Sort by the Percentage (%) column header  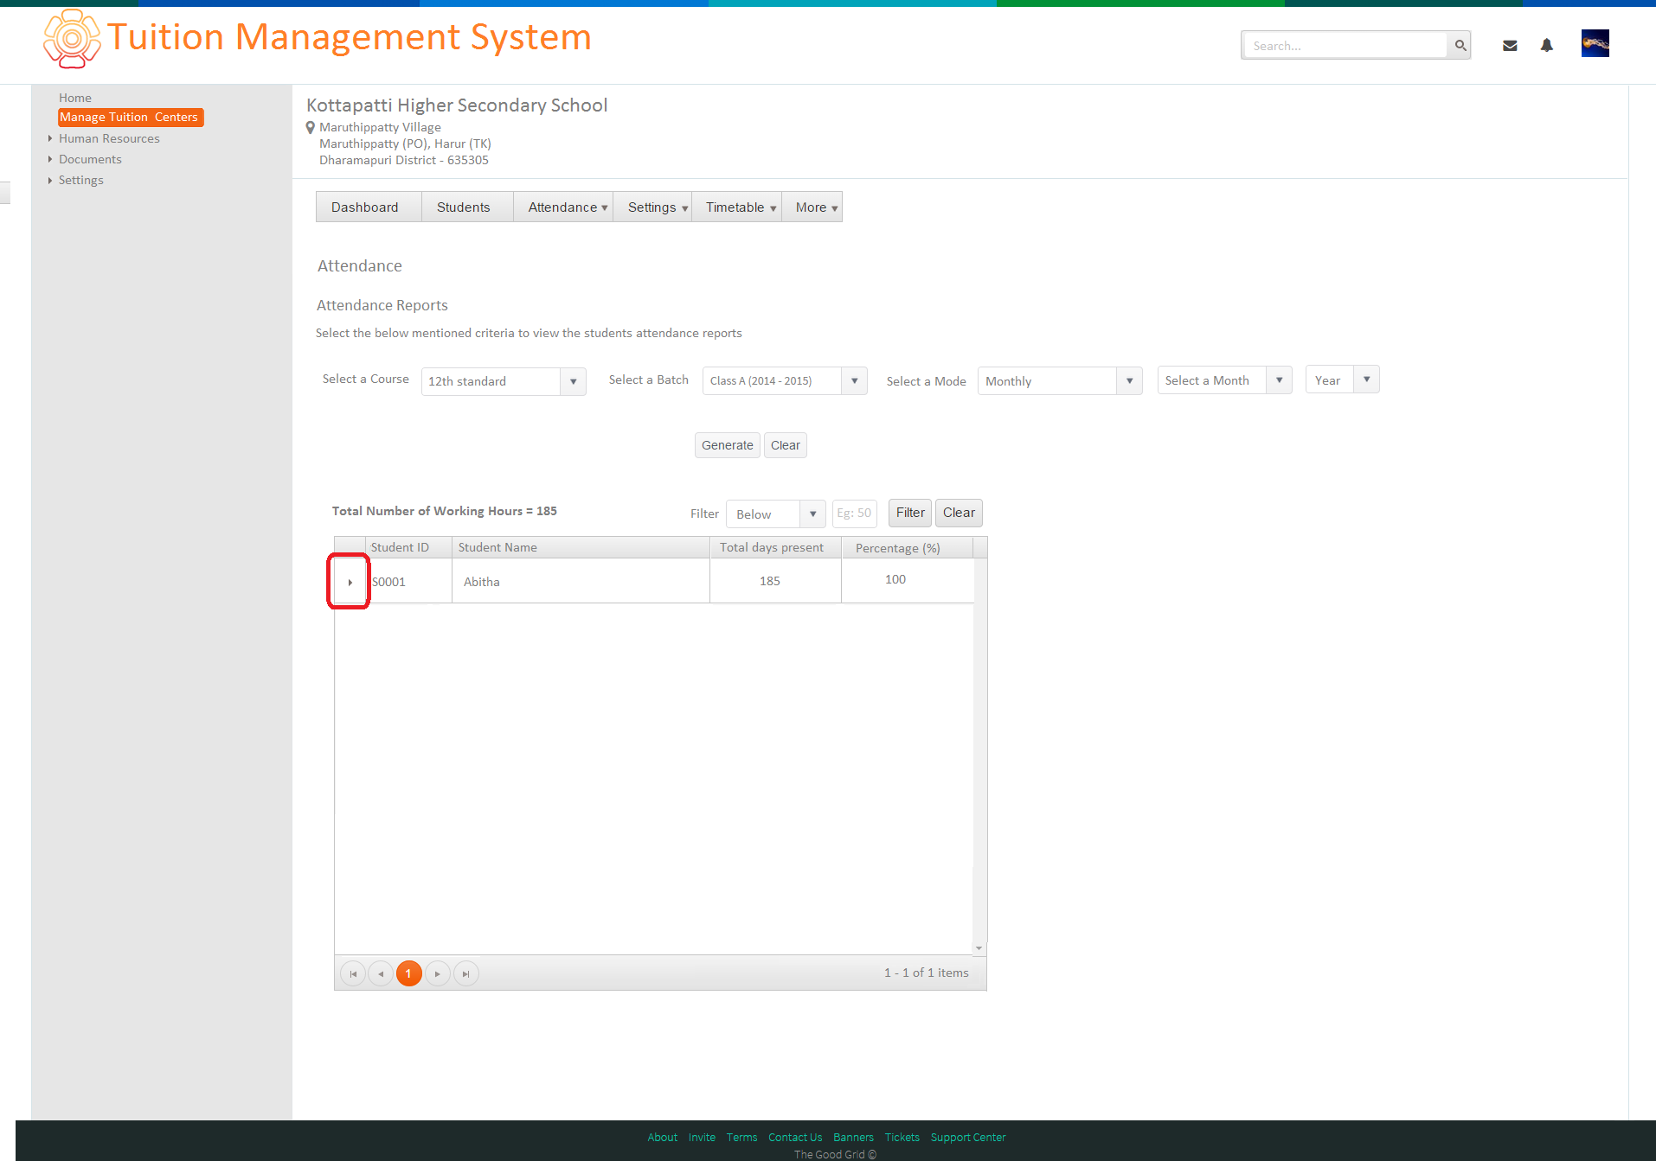pyautogui.click(x=908, y=547)
